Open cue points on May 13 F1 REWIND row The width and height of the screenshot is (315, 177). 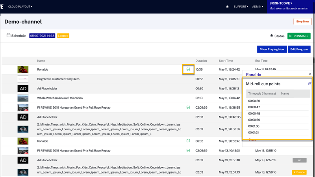click(188, 150)
